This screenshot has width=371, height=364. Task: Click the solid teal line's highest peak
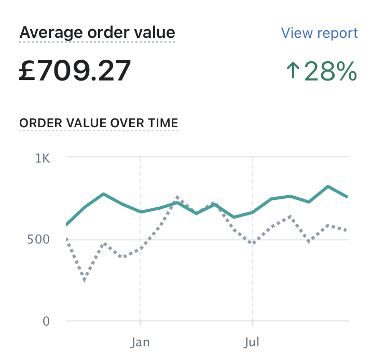pos(328,186)
